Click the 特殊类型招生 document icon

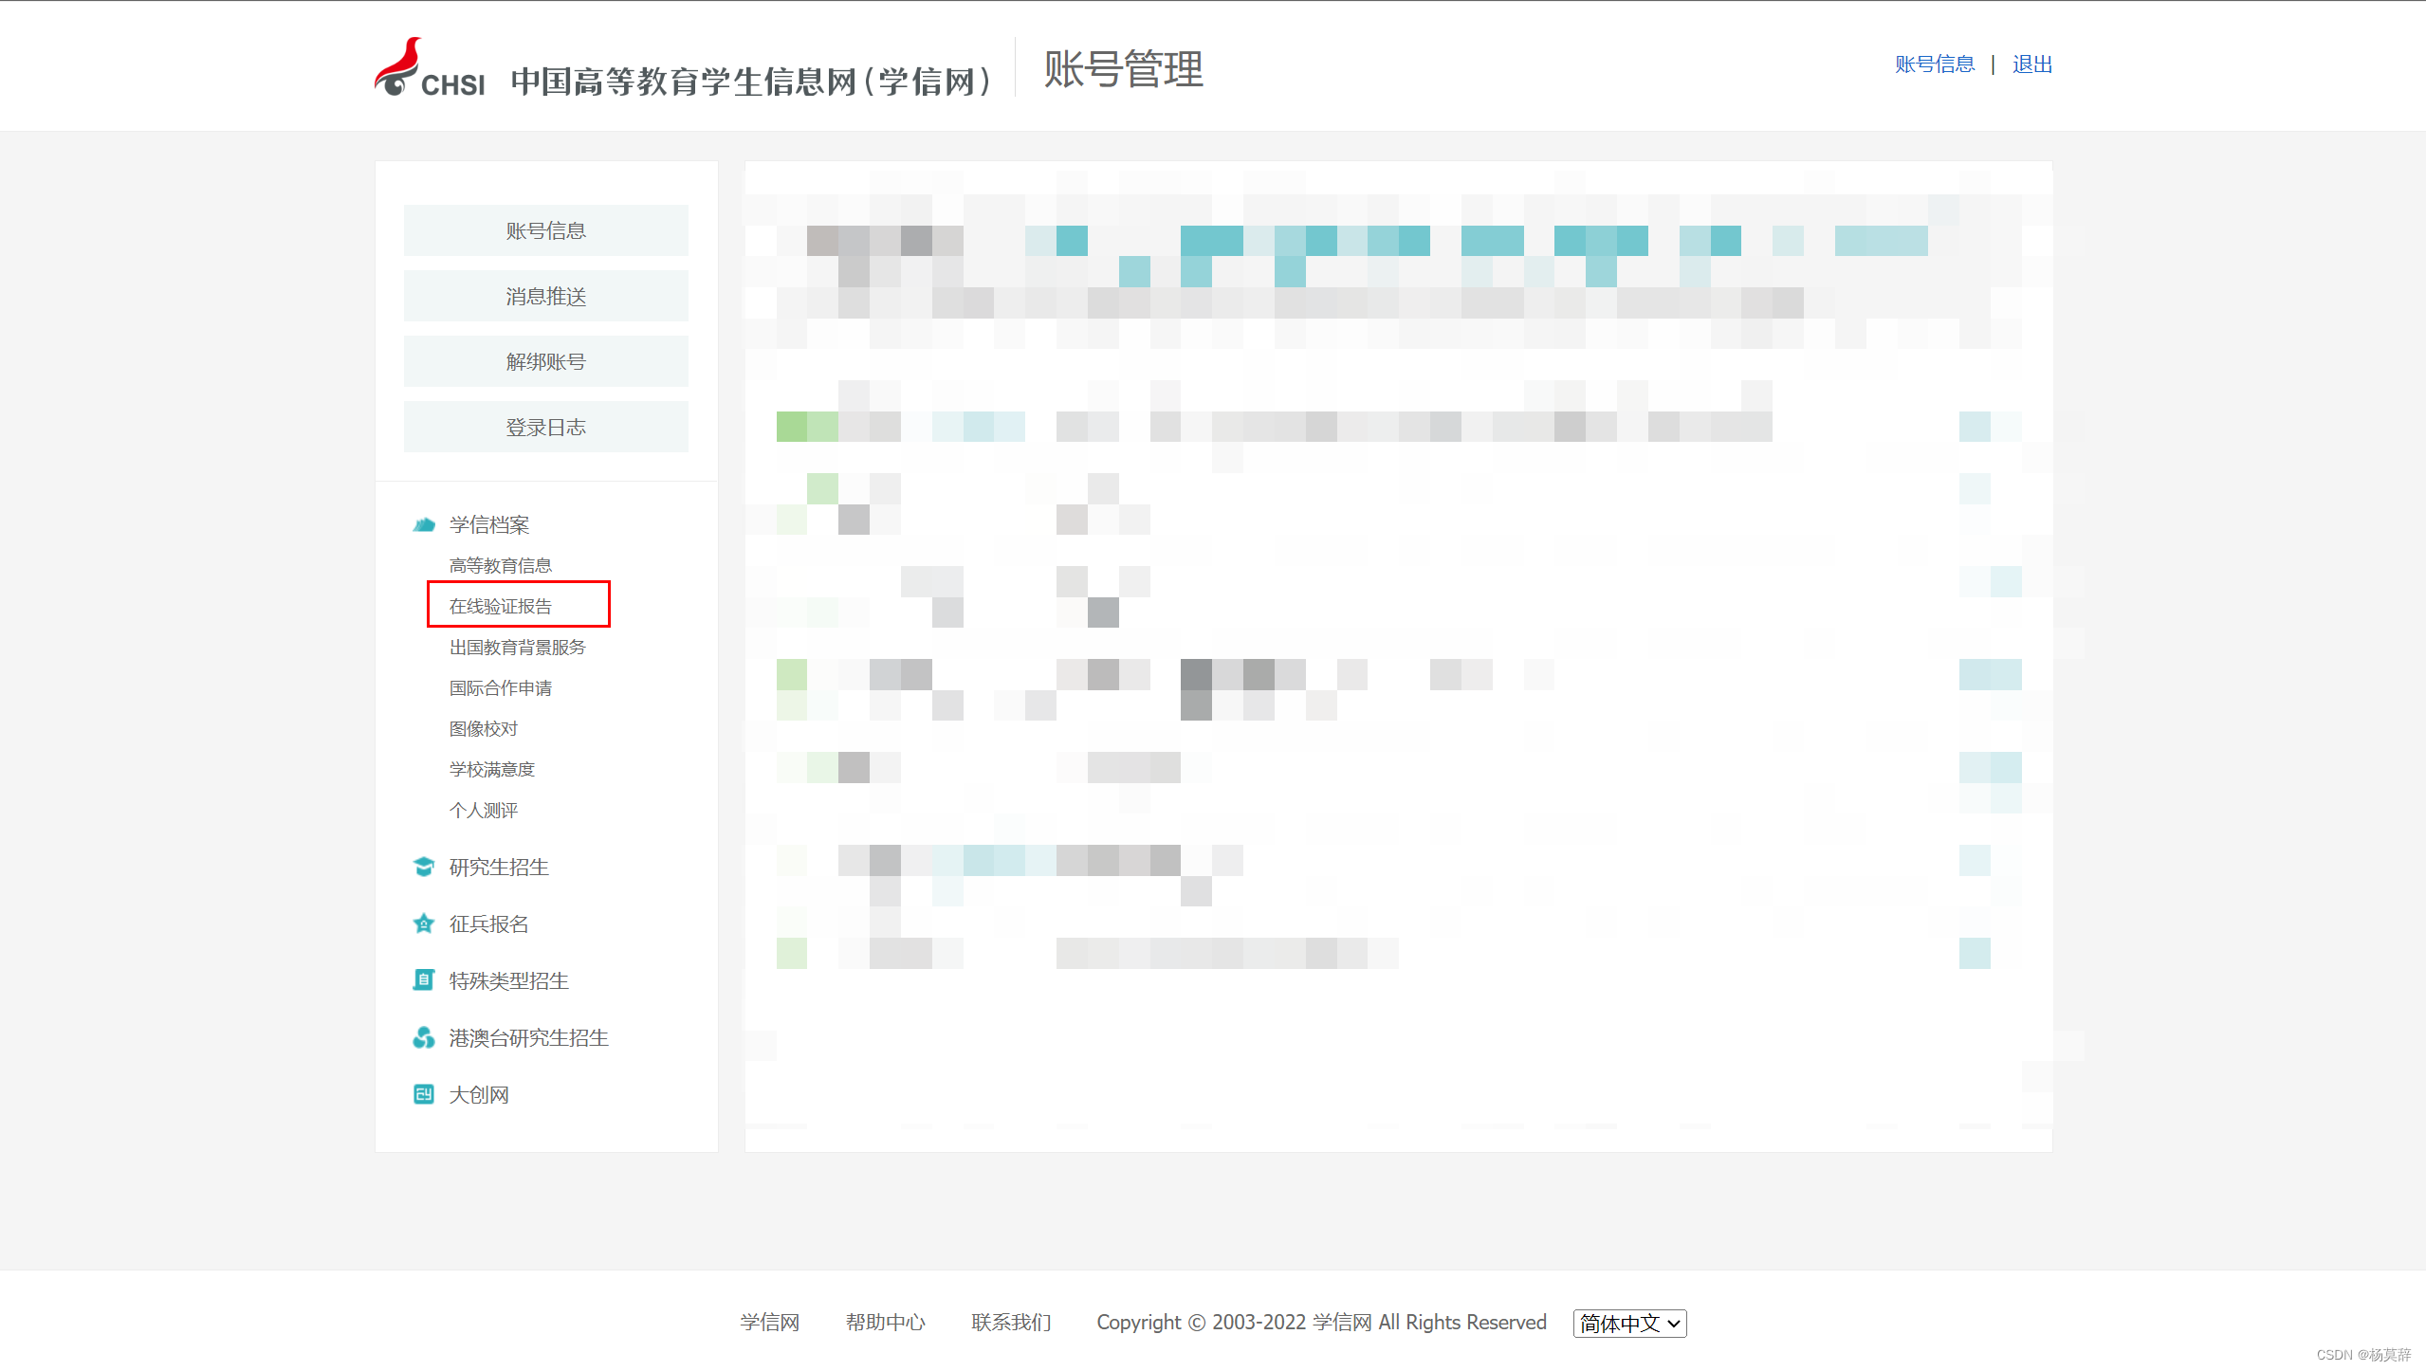click(x=424, y=980)
